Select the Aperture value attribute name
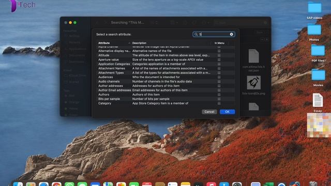 [109, 60]
